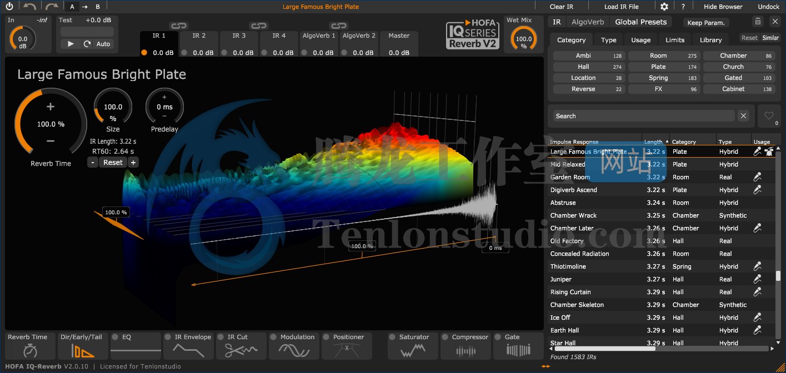The image size is (786, 373).
Task: Click the Predelay knob
Action: coord(164,107)
